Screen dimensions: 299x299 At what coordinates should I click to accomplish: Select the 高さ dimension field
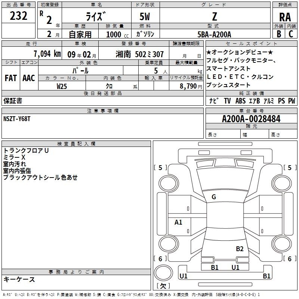[x=283, y=135]
